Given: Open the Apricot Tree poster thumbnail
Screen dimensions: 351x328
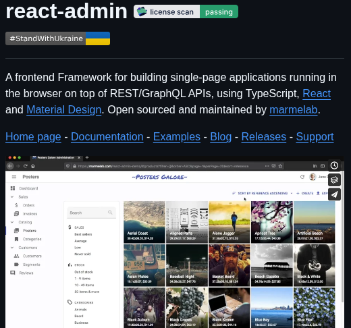Looking at the screenshot, I should [x=272, y=222].
